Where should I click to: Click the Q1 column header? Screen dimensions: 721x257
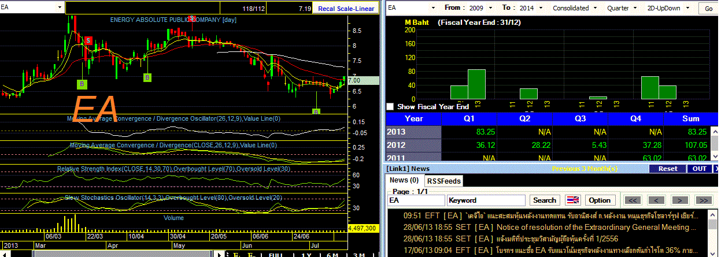[469, 118]
